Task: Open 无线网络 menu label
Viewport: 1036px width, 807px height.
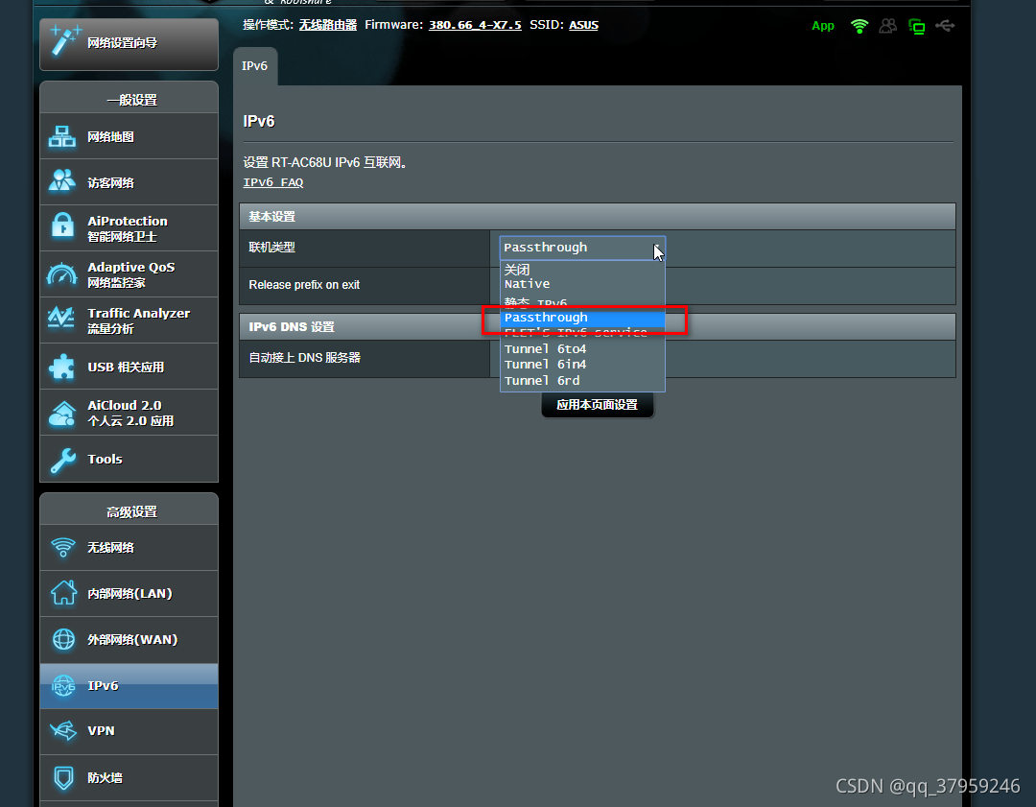Action: coord(111,547)
